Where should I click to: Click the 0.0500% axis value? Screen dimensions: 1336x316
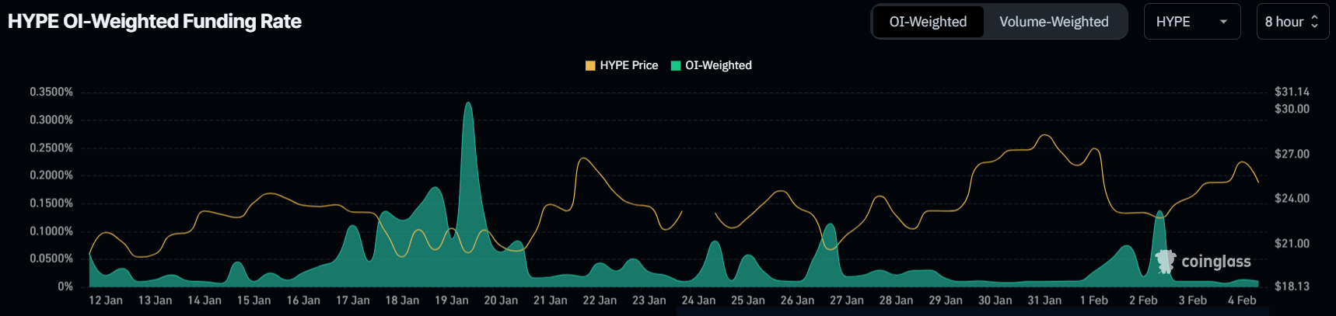(51, 259)
